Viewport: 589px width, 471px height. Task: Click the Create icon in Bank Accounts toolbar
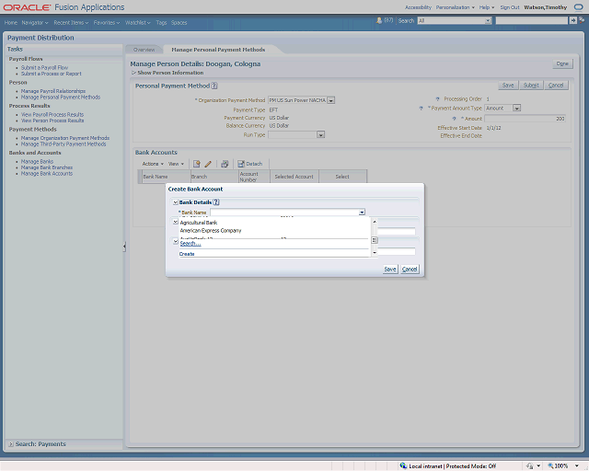click(197, 164)
